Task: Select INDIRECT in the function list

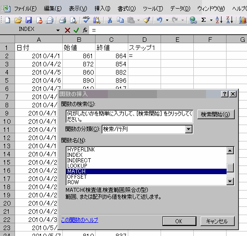Action: click(x=146, y=160)
